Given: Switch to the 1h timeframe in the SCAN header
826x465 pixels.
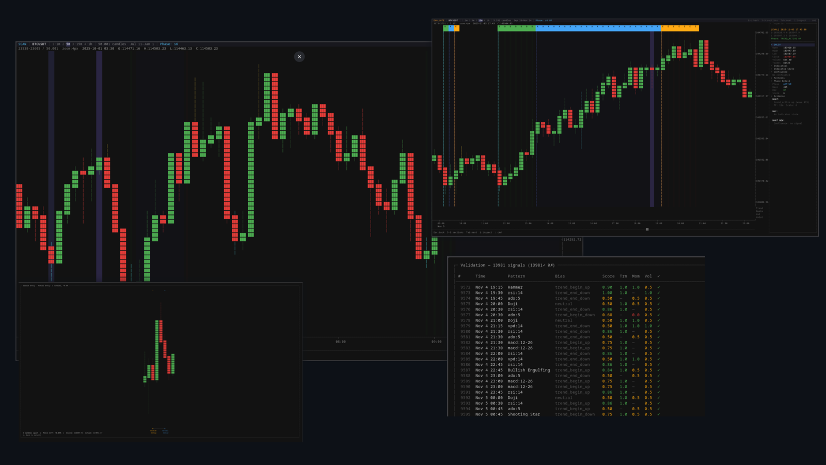Looking at the screenshot, I should pos(89,44).
